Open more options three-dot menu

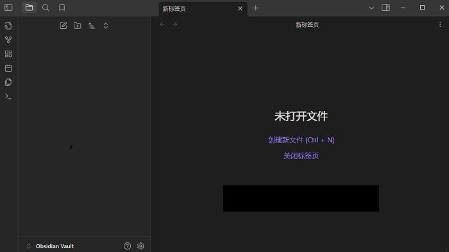point(440,24)
